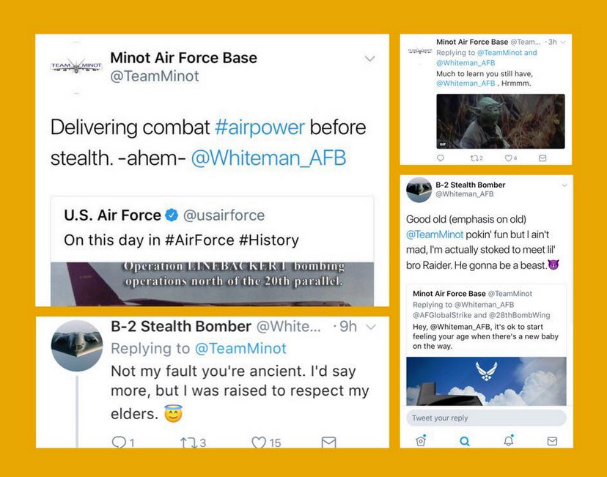Viewport: 607px width, 477px height.
Task: Open Search from the bottom navigation
Action: click(464, 440)
